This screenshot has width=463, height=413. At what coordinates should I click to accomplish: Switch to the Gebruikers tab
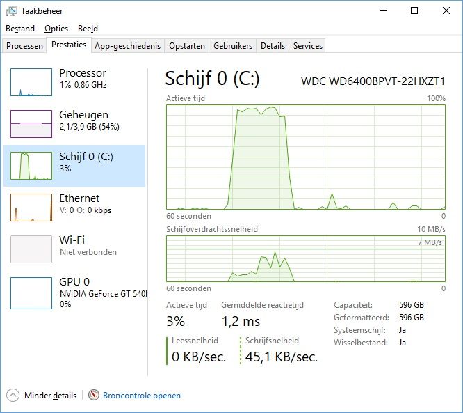point(233,46)
